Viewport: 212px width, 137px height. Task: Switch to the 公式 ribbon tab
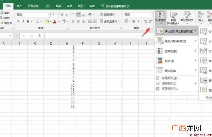tap(47, 6)
